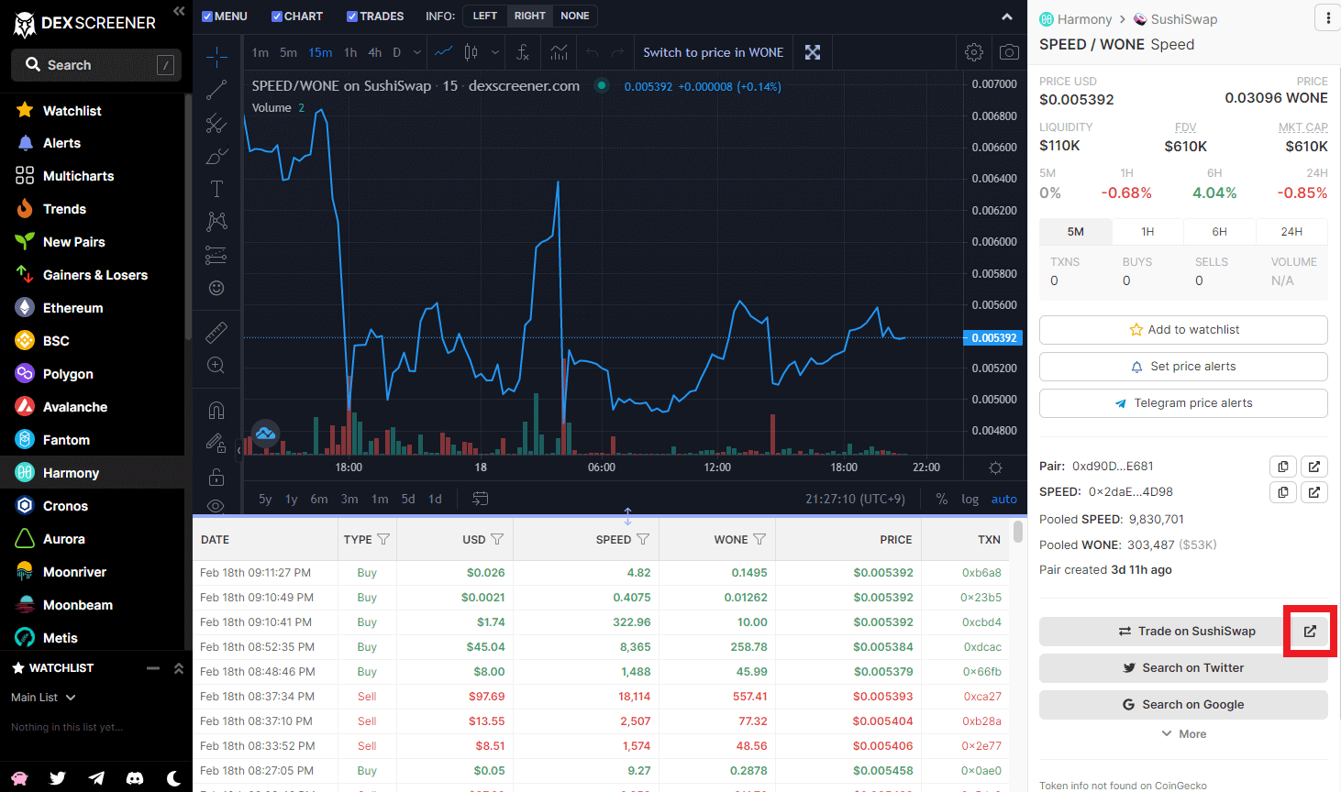Viewport: 1341px width, 792px height.
Task: Open SushiSwap trade in new tab
Action: (x=1310, y=632)
